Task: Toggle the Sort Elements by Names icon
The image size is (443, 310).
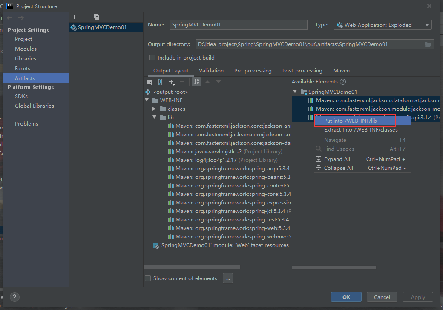Action: pos(196,82)
